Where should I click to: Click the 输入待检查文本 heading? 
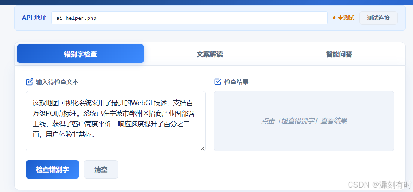57,82
